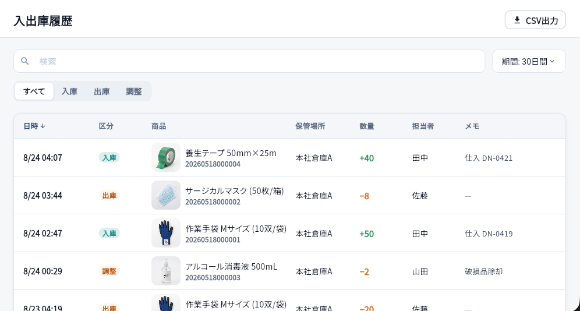Click the アルコール消毒液 bottle thumbnail
This screenshot has height=311, width=580.
pyautogui.click(x=166, y=271)
